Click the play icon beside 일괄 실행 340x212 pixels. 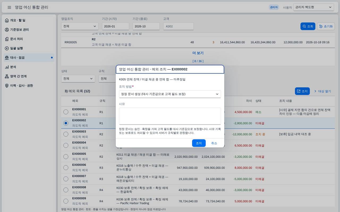(7, 48)
